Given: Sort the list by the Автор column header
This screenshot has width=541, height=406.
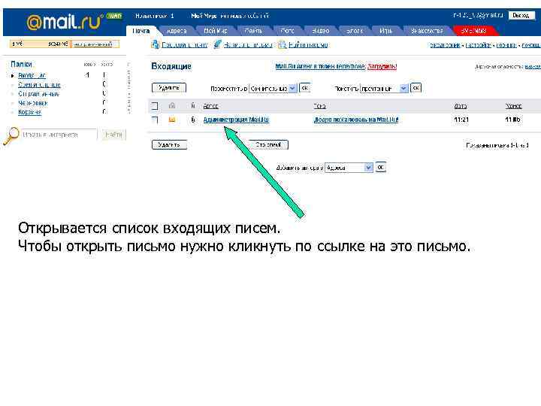Looking at the screenshot, I should (x=211, y=106).
